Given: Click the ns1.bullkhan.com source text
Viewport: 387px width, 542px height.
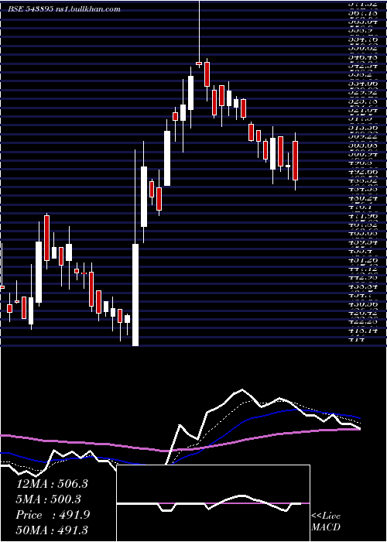Looking at the screenshot, I should [87, 9].
